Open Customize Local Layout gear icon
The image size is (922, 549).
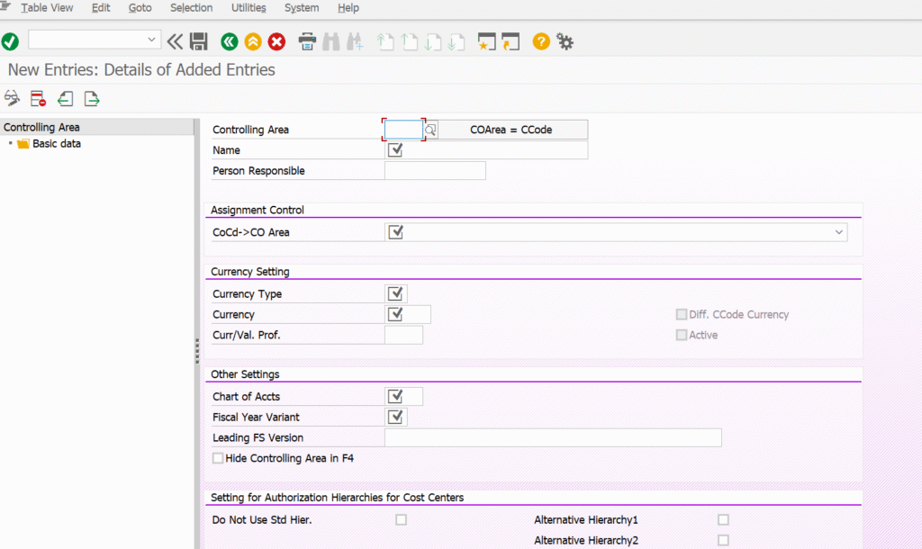[x=565, y=41]
